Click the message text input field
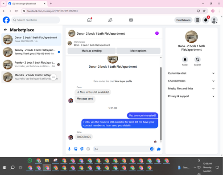Viewport: 223px width, 175px height. (x=121, y=149)
